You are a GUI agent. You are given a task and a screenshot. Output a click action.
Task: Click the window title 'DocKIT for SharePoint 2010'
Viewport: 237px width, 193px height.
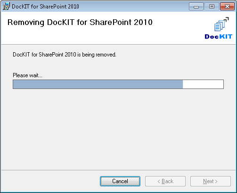tap(45, 7)
